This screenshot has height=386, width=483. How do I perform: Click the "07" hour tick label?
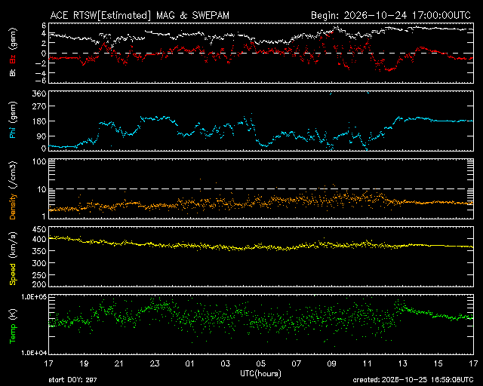(x=296, y=363)
